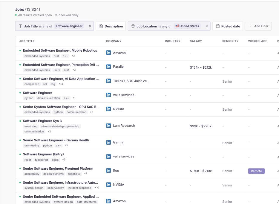Click the LinkedIn icon for Garmin

point(108,142)
